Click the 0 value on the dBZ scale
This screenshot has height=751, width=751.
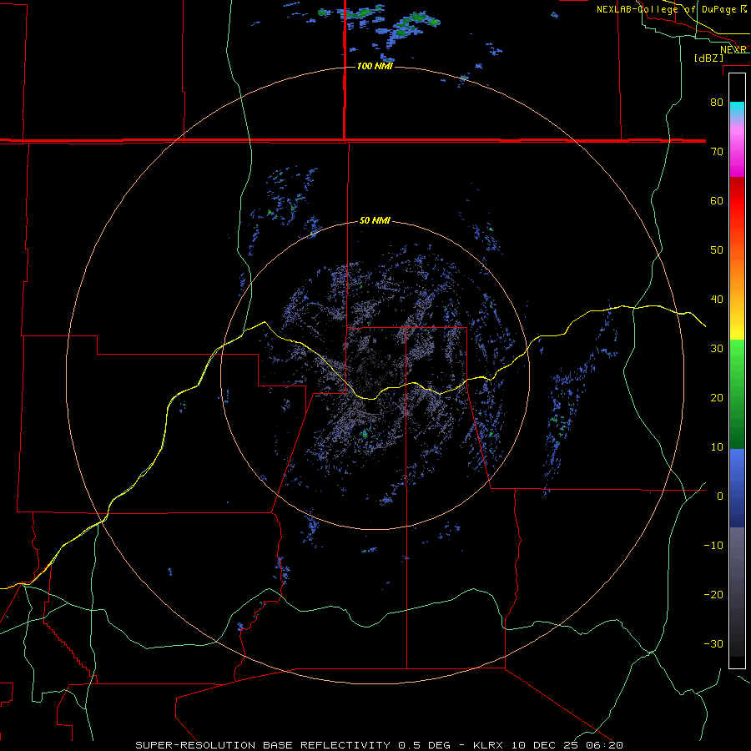720,496
